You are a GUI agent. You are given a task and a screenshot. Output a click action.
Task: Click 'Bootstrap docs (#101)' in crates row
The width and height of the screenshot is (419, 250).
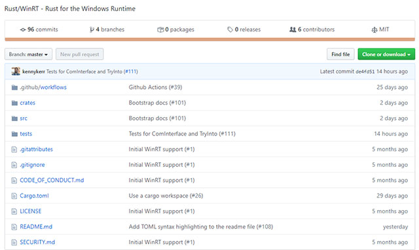click(157, 103)
